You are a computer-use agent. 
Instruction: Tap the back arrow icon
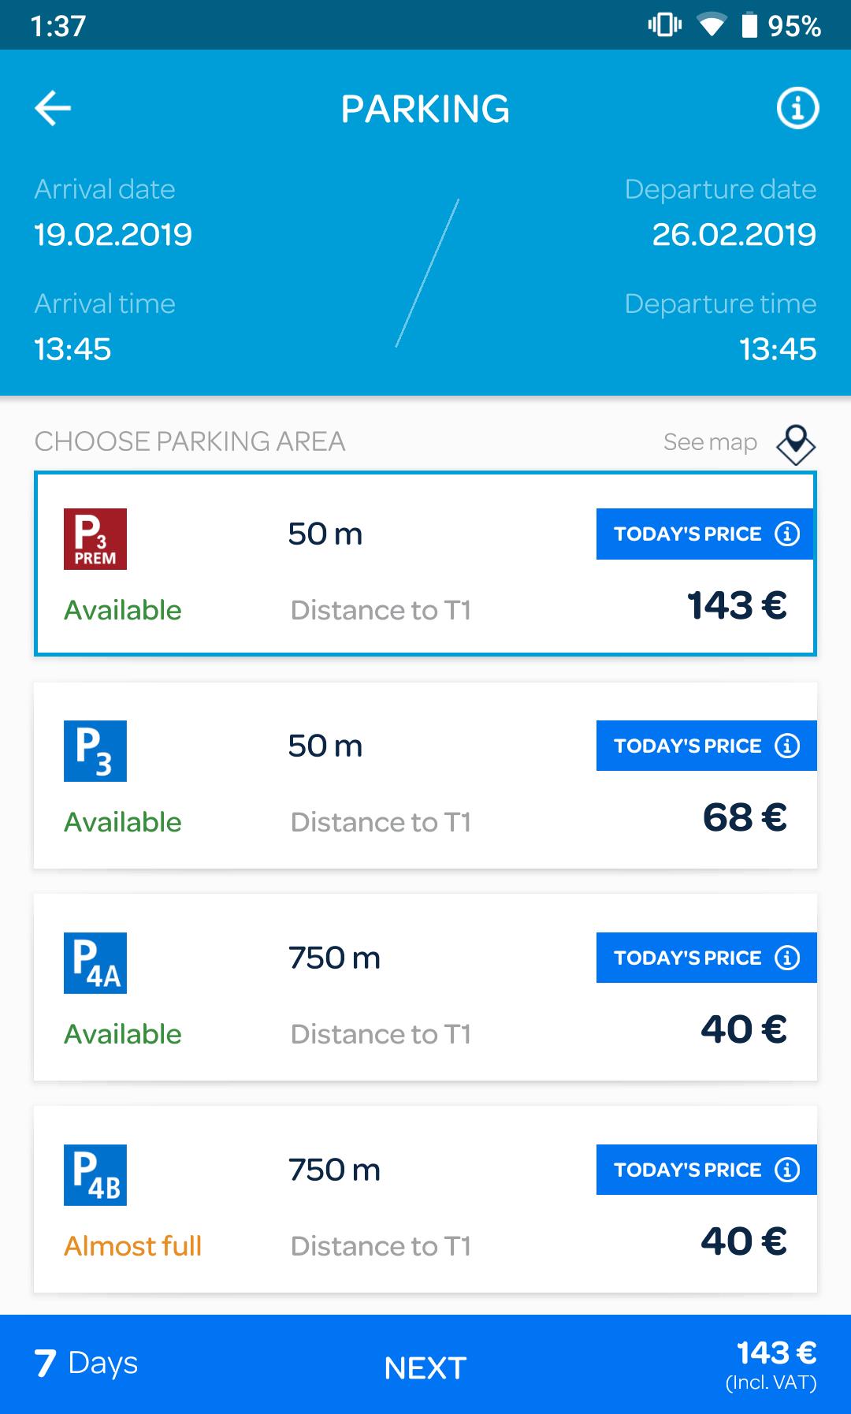tap(53, 108)
